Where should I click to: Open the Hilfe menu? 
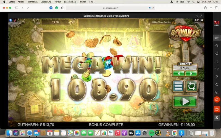pyautogui.click(x=91, y=2)
